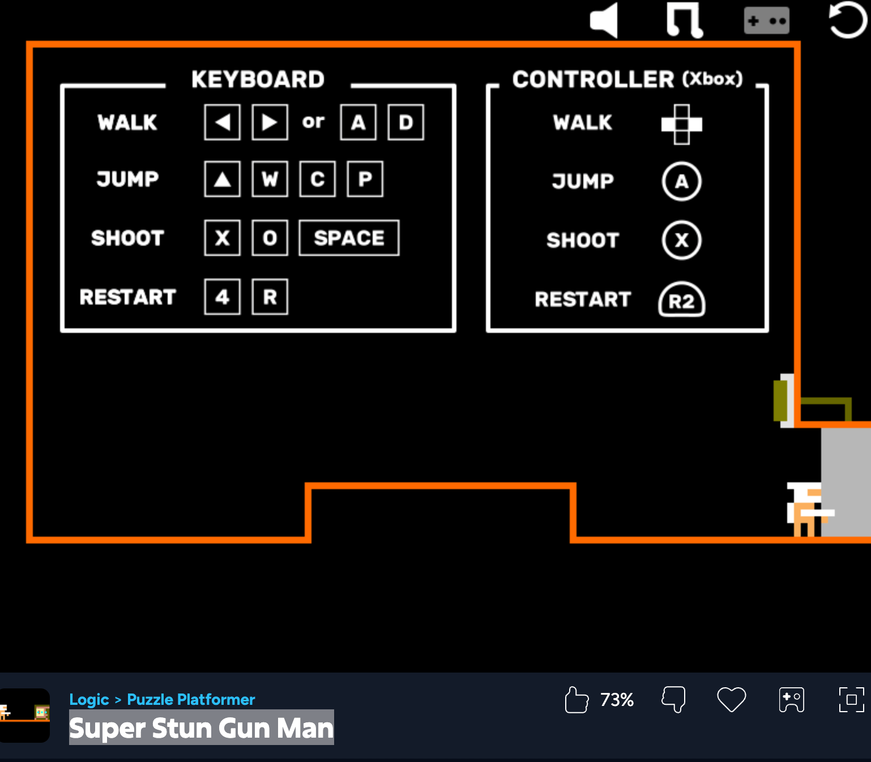Click the R2 restart controller button
Image resolution: width=871 pixels, height=762 pixels.
(681, 300)
